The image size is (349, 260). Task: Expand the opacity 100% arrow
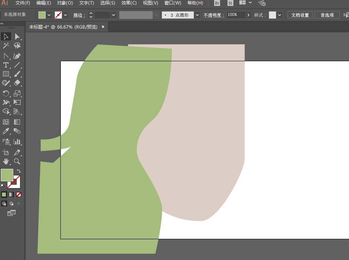point(248,15)
